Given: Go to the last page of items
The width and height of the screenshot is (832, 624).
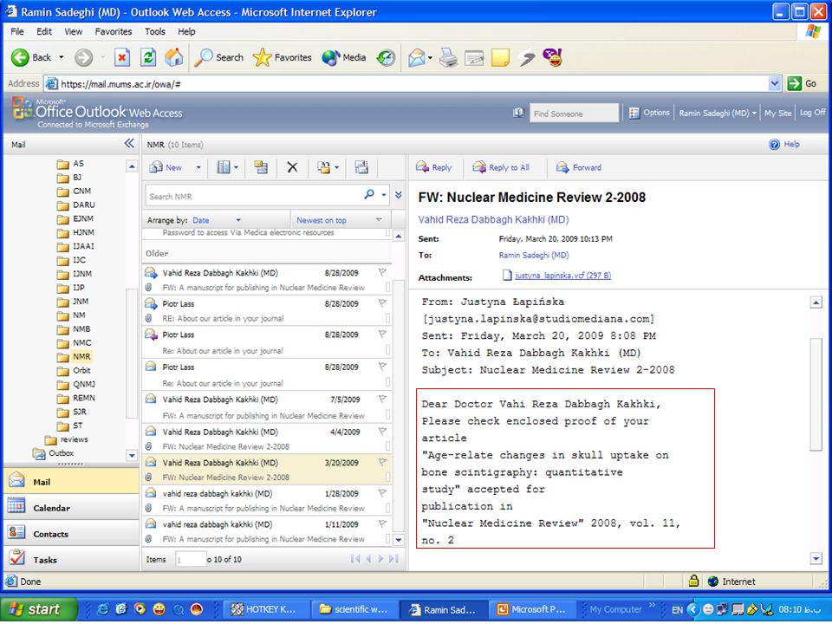Looking at the screenshot, I should tap(393, 559).
